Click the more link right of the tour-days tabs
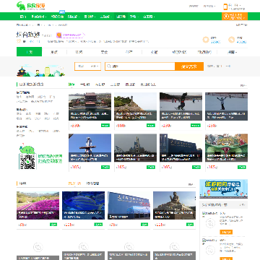This screenshot has height=260, width=260. [243, 85]
